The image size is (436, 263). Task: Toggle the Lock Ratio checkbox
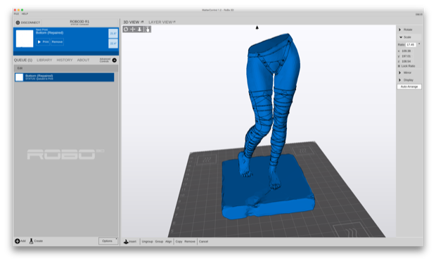tap(399, 66)
